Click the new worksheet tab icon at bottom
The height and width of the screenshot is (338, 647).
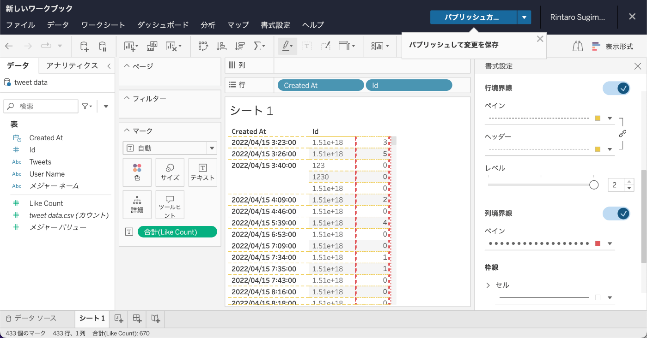click(x=119, y=318)
